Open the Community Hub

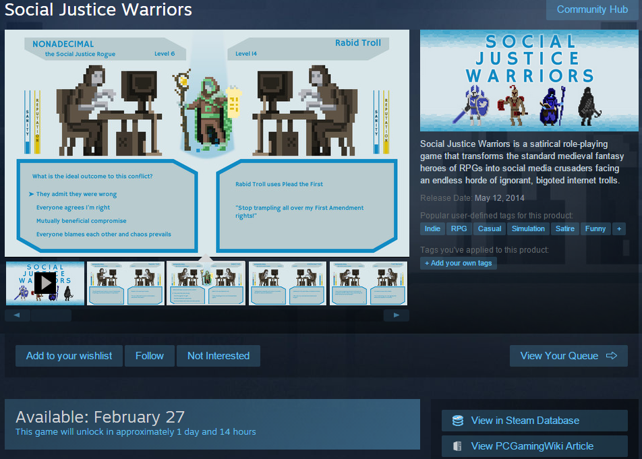(592, 9)
